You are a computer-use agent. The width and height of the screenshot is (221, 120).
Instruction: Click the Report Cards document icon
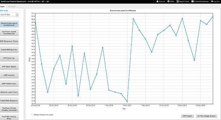point(177,1)
